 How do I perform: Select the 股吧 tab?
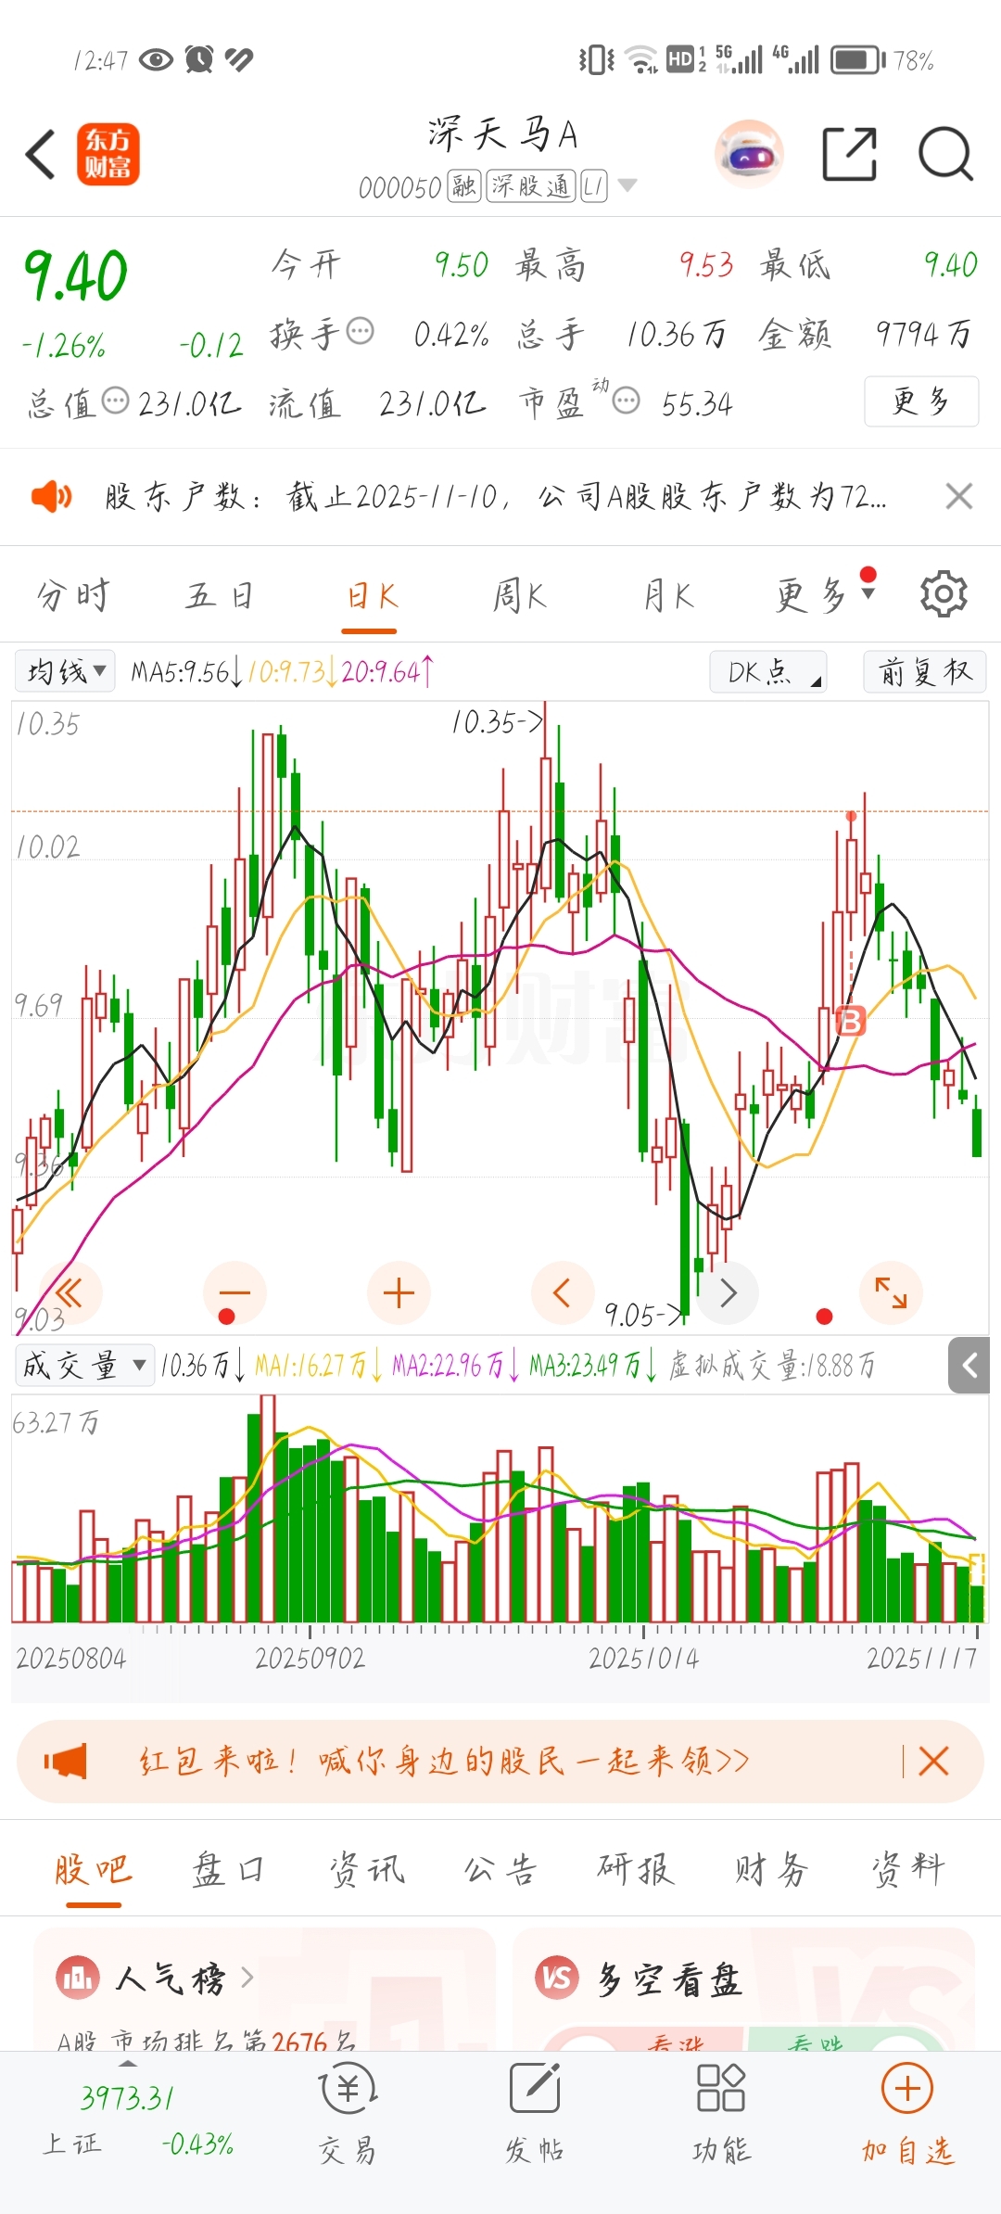[94, 1869]
